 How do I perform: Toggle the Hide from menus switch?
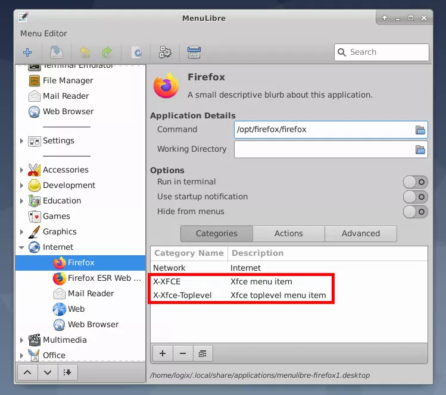tap(415, 212)
